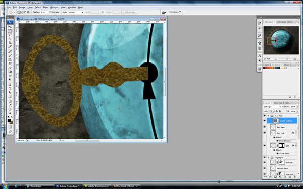Select the Lasso tool

[10, 35]
